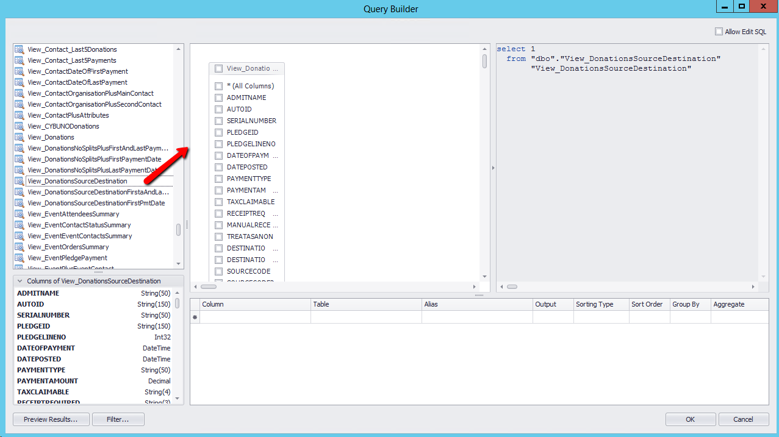This screenshot has width=779, height=437.
Task: Click the View_ContactPlusAttributes view icon
Action: [19, 115]
